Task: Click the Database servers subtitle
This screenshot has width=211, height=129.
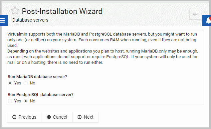Action: tap(30, 20)
